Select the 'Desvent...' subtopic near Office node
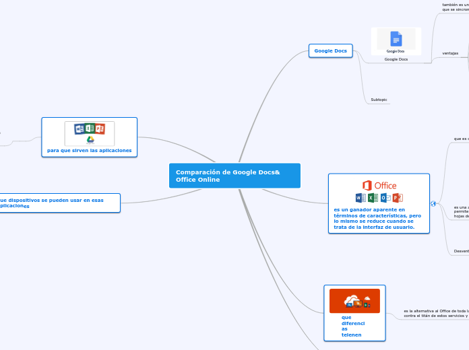 (461, 251)
